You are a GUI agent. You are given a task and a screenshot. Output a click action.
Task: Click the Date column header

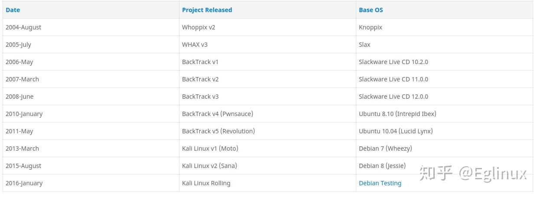click(13, 10)
